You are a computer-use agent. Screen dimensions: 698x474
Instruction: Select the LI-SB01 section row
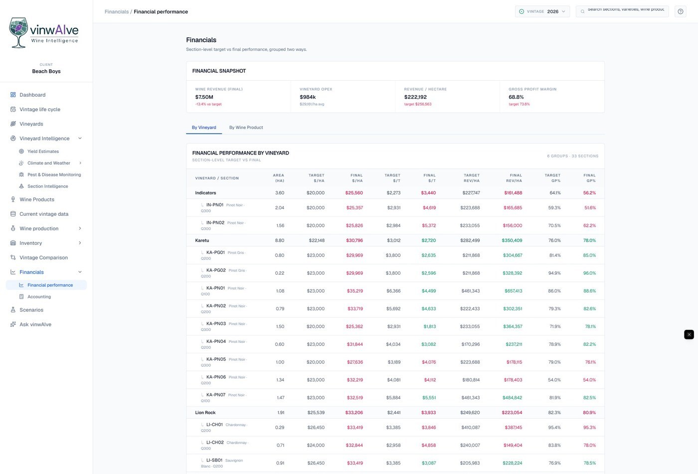(x=395, y=463)
